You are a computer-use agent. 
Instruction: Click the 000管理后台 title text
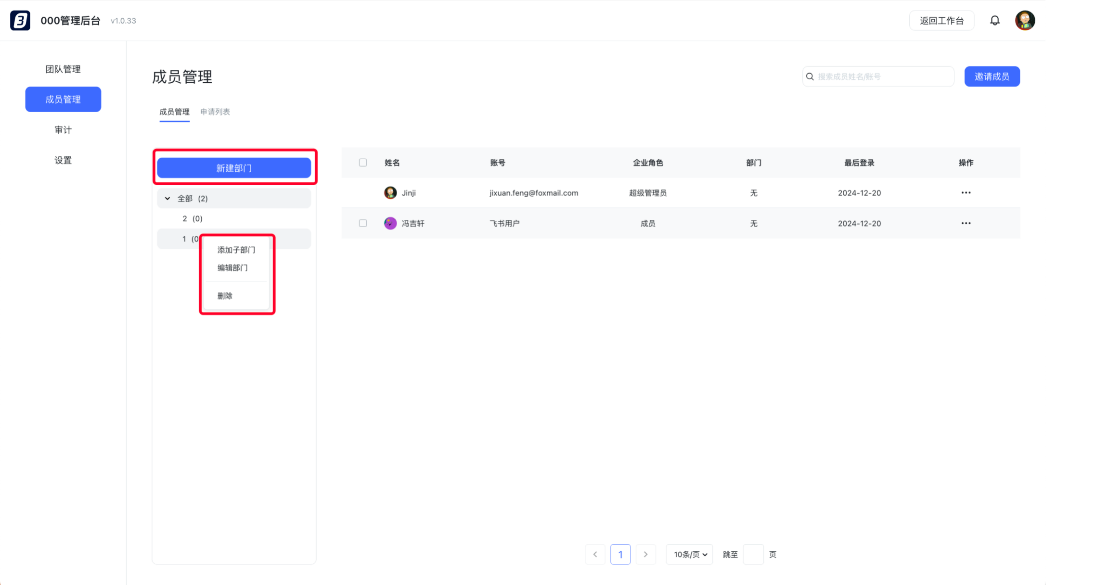pyautogui.click(x=70, y=20)
